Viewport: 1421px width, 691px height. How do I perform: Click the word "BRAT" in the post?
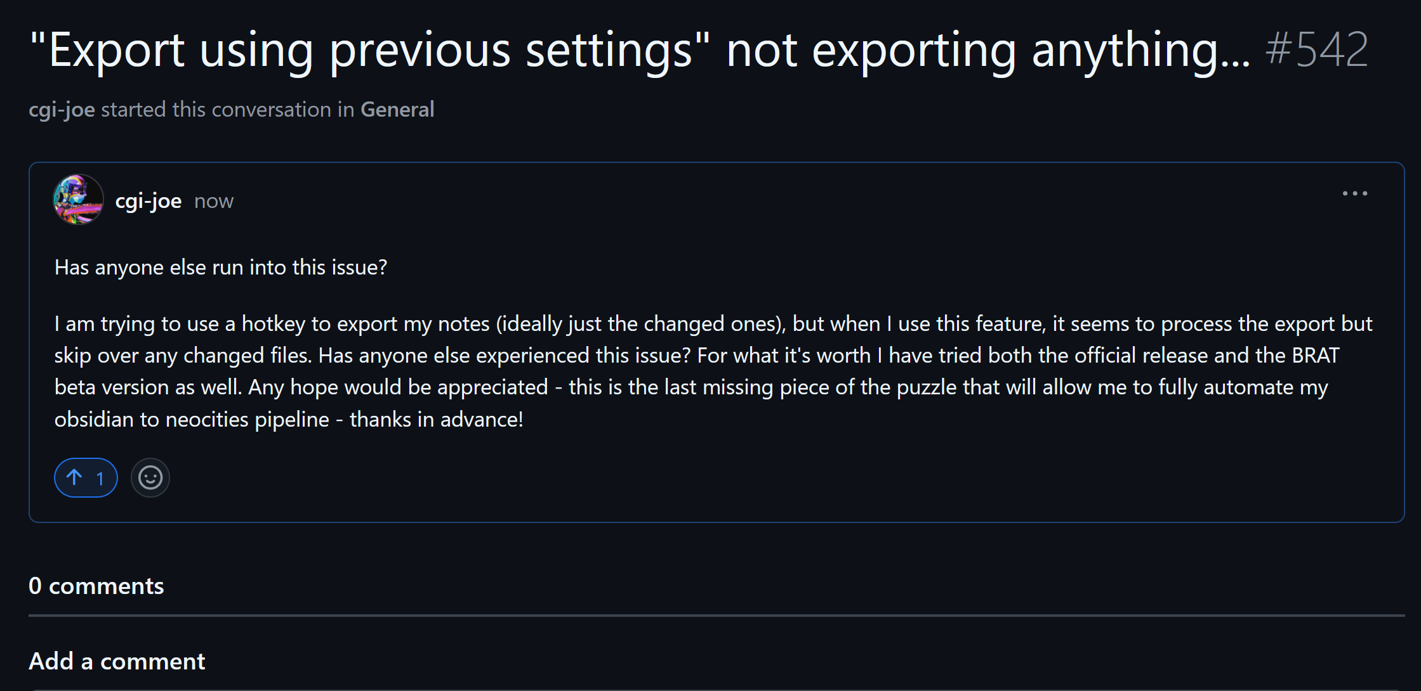(x=1315, y=356)
